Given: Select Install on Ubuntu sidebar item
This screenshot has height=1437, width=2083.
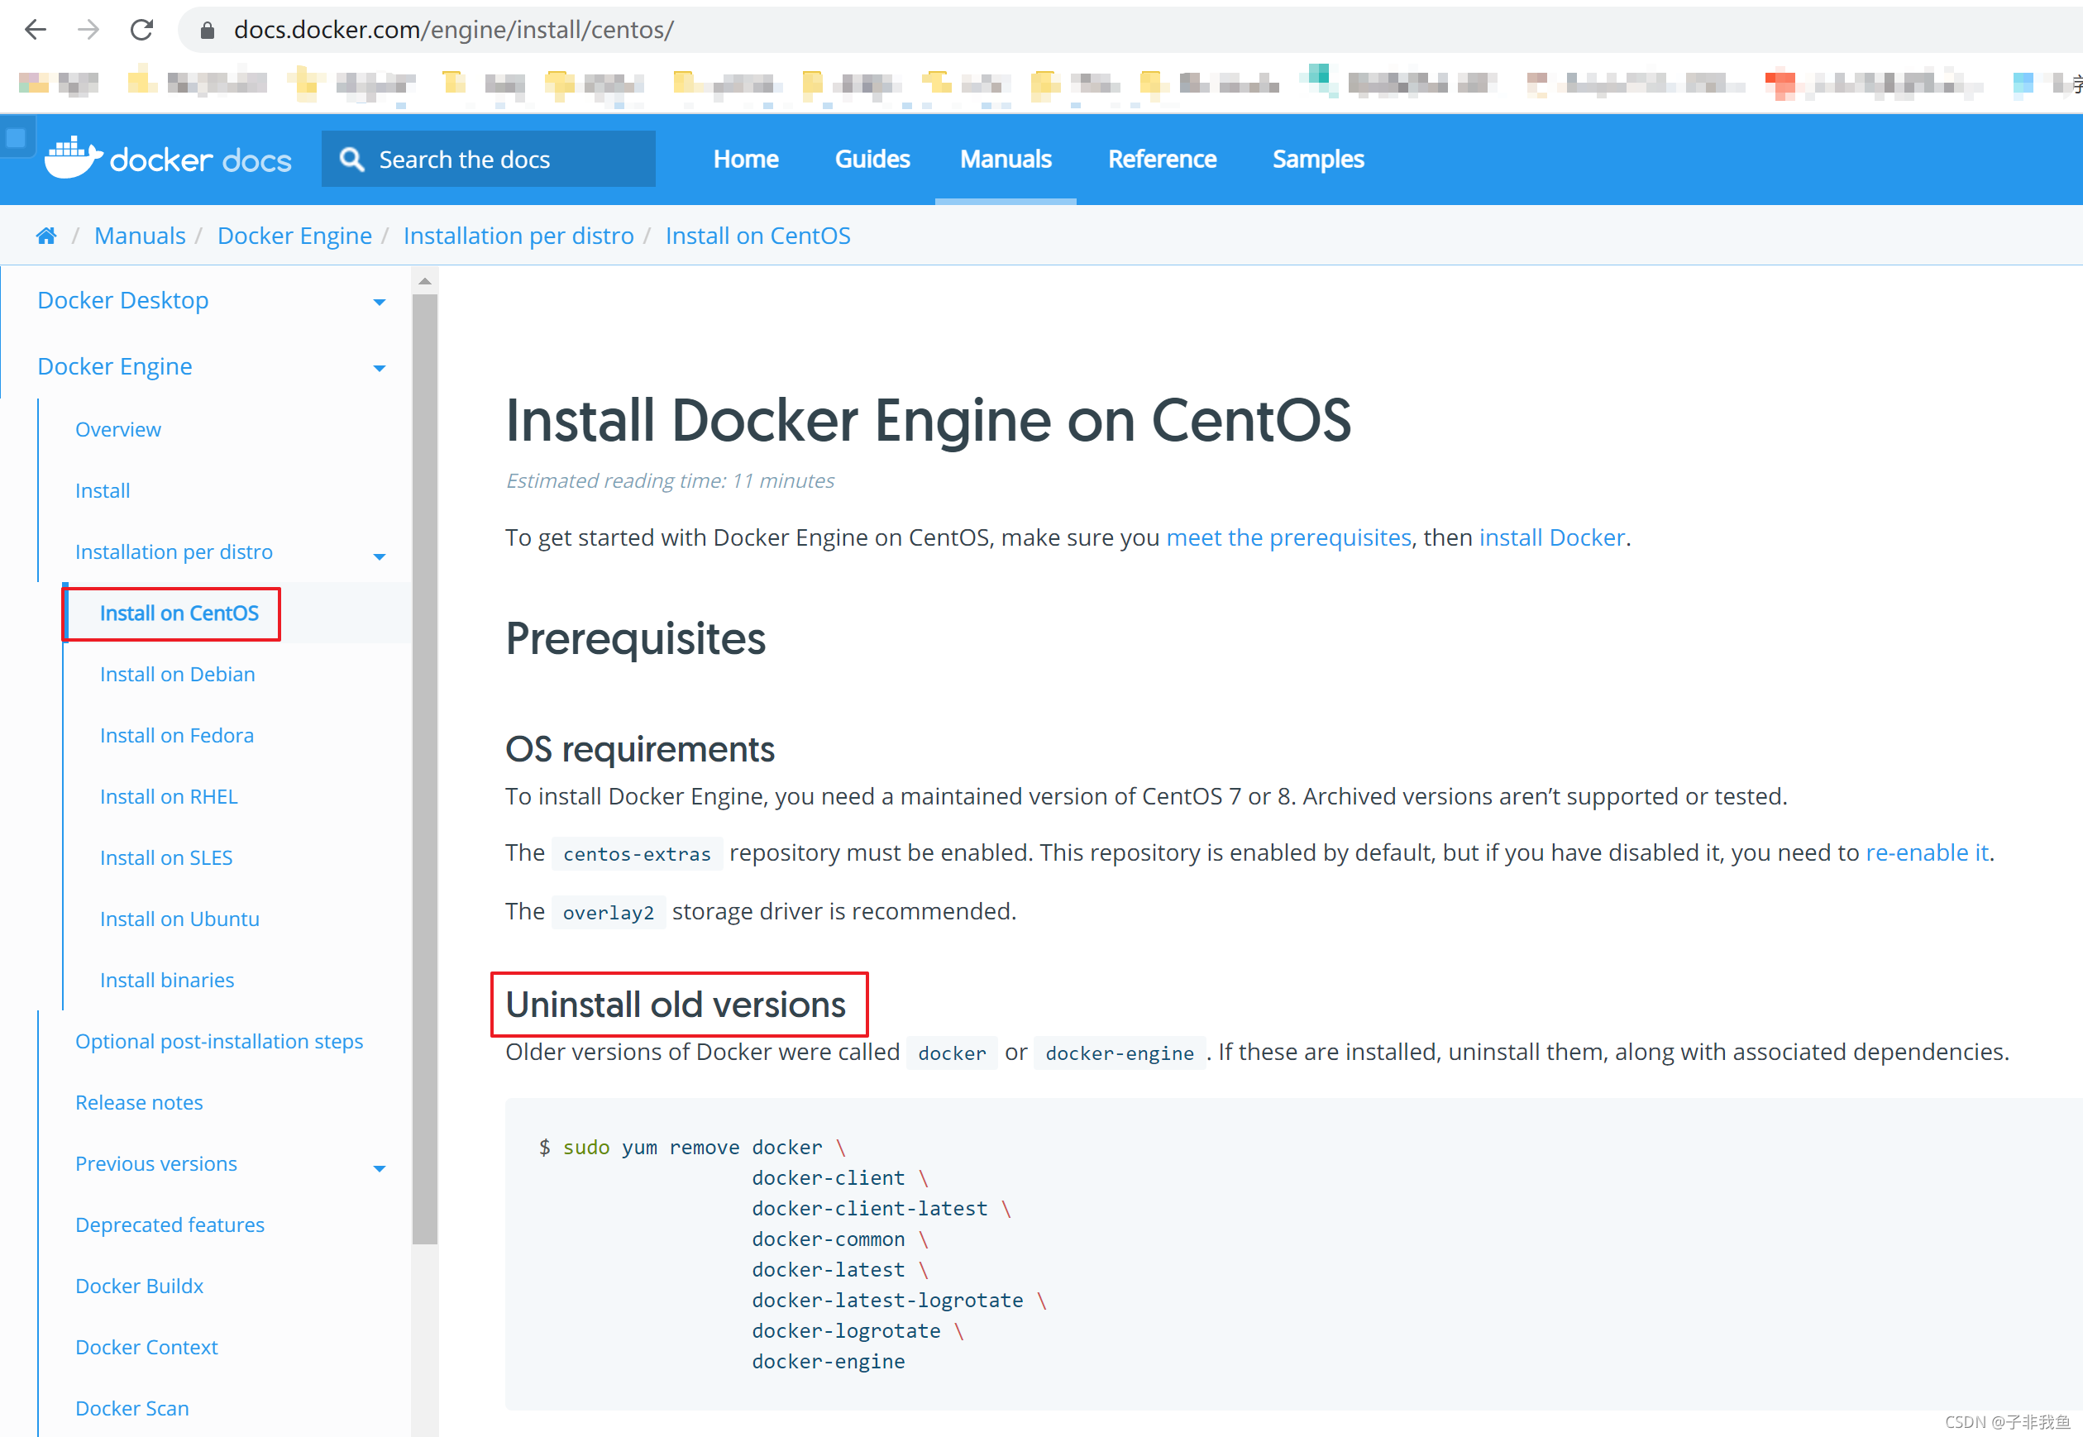Looking at the screenshot, I should coord(179,919).
